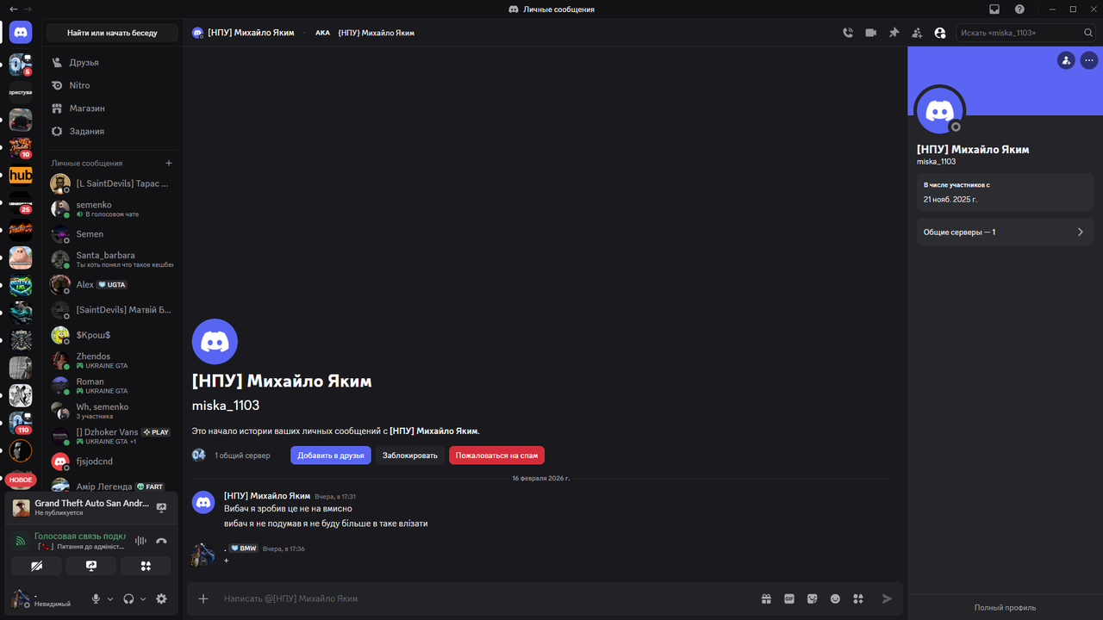Open Nitro page
The height and width of the screenshot is (620, 1103).
click(x=113, y=85)
